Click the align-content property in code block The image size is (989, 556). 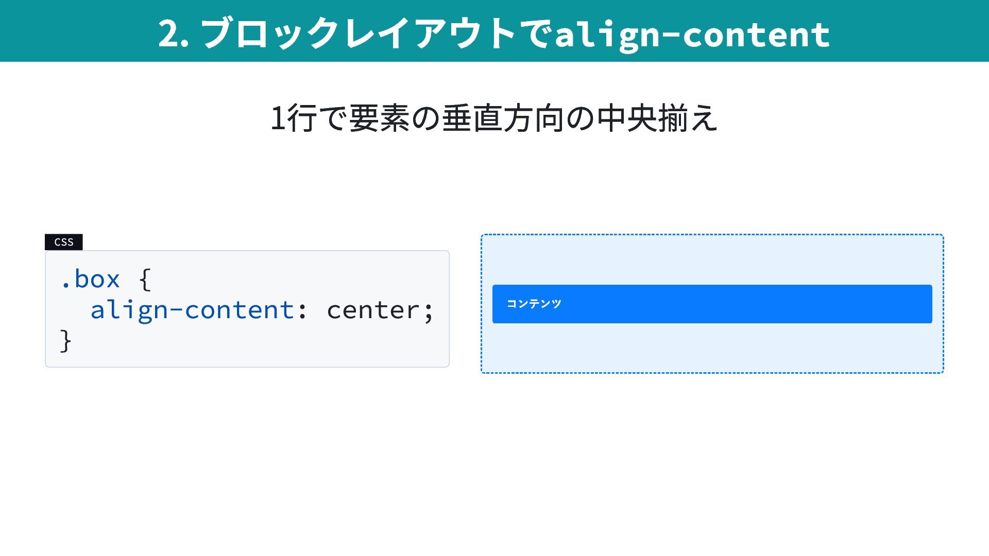(192, 310)
